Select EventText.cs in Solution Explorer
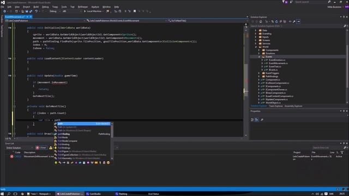The height and width of the screenshot is (196, 349). 275,66
